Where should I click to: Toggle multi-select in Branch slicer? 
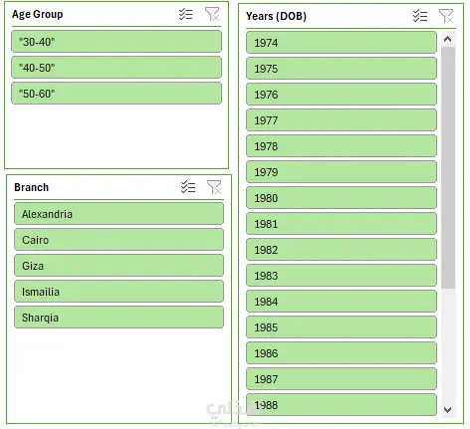(x=188, y=187)
